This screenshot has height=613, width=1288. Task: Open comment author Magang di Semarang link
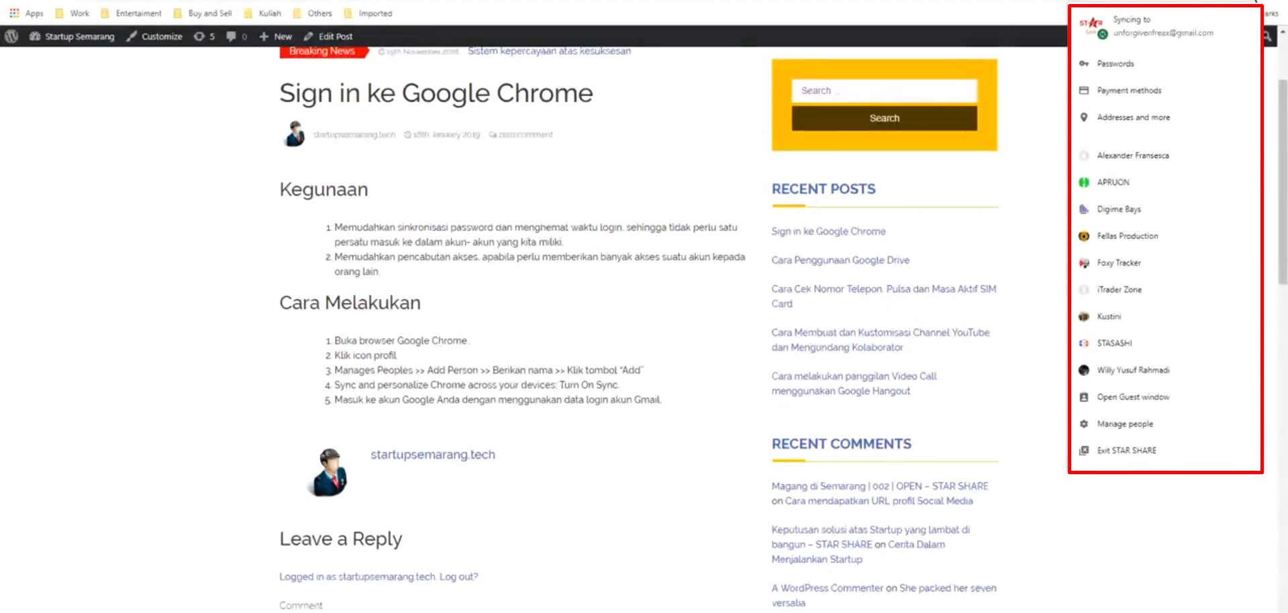pyautogui.click(x=880, y=486)
